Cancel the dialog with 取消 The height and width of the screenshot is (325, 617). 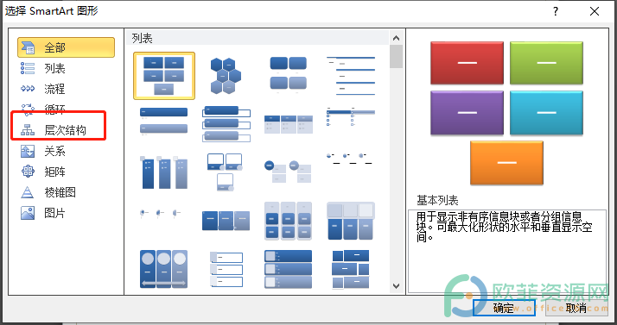pos(576,308)
